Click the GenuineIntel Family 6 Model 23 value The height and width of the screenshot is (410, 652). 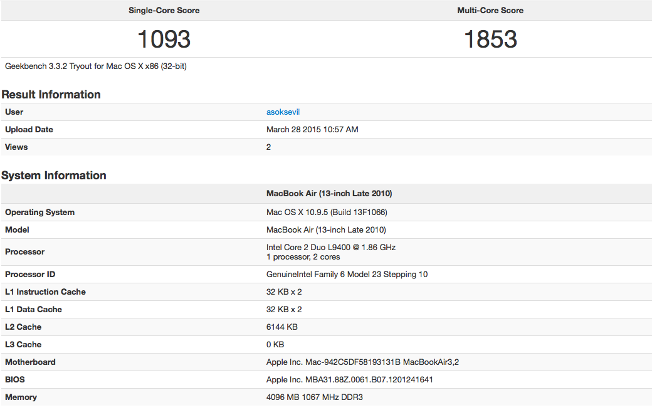pyautogui.click(x=347, y=275)
